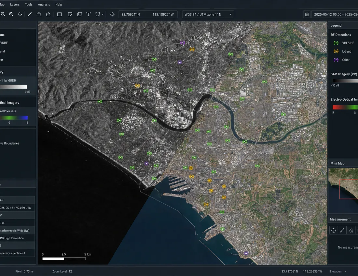Screen dimensions: 358x276
Task: Click the orange L-band legend icon
Action: click(336, 51)
